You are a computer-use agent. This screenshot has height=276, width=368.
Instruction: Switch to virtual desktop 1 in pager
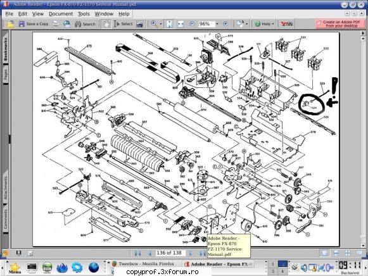click(x=273, y=264)
